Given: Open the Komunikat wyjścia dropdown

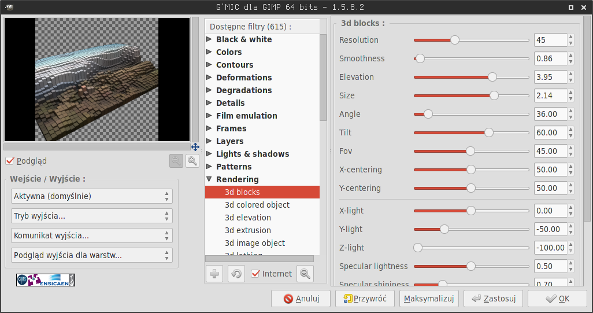Looking at the screenshot, I should [x=92, y=235].
